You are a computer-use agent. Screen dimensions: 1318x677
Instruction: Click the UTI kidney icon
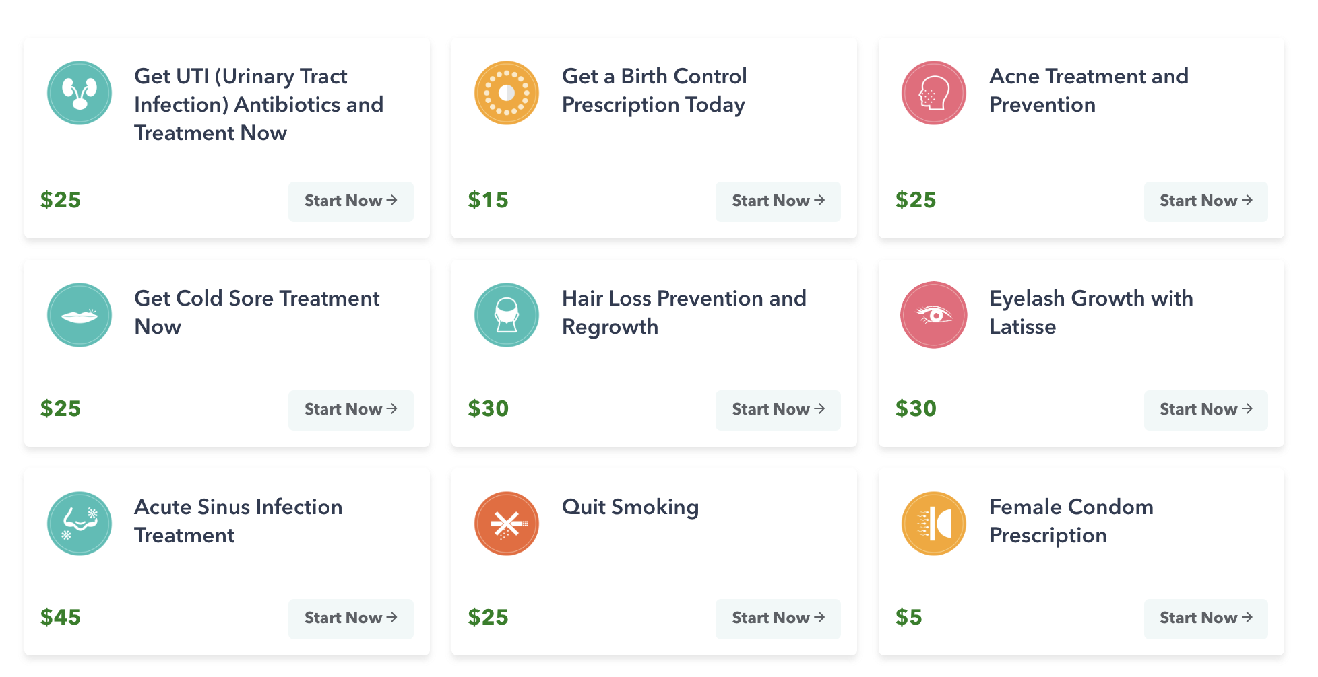pyautogui.click(x=80, y=93)
